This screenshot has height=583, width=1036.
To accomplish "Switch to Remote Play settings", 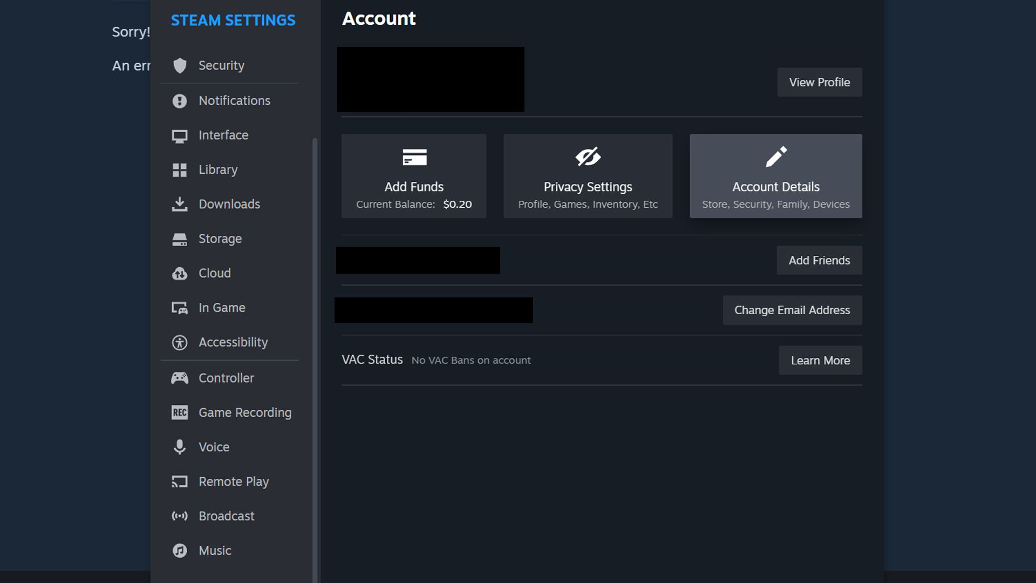I will point(234,482).
